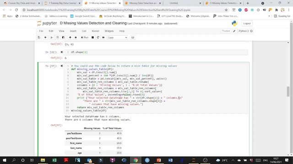Open the Apps bookmarks shortcut
Image resolution: width=293 pixels, height=164 pixels.
coord(8,16)
